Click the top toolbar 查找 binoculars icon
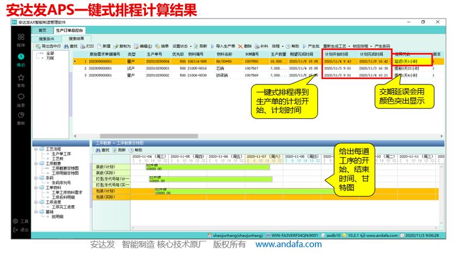The width and height of the screenshot is (455, 255). (66, 46)
